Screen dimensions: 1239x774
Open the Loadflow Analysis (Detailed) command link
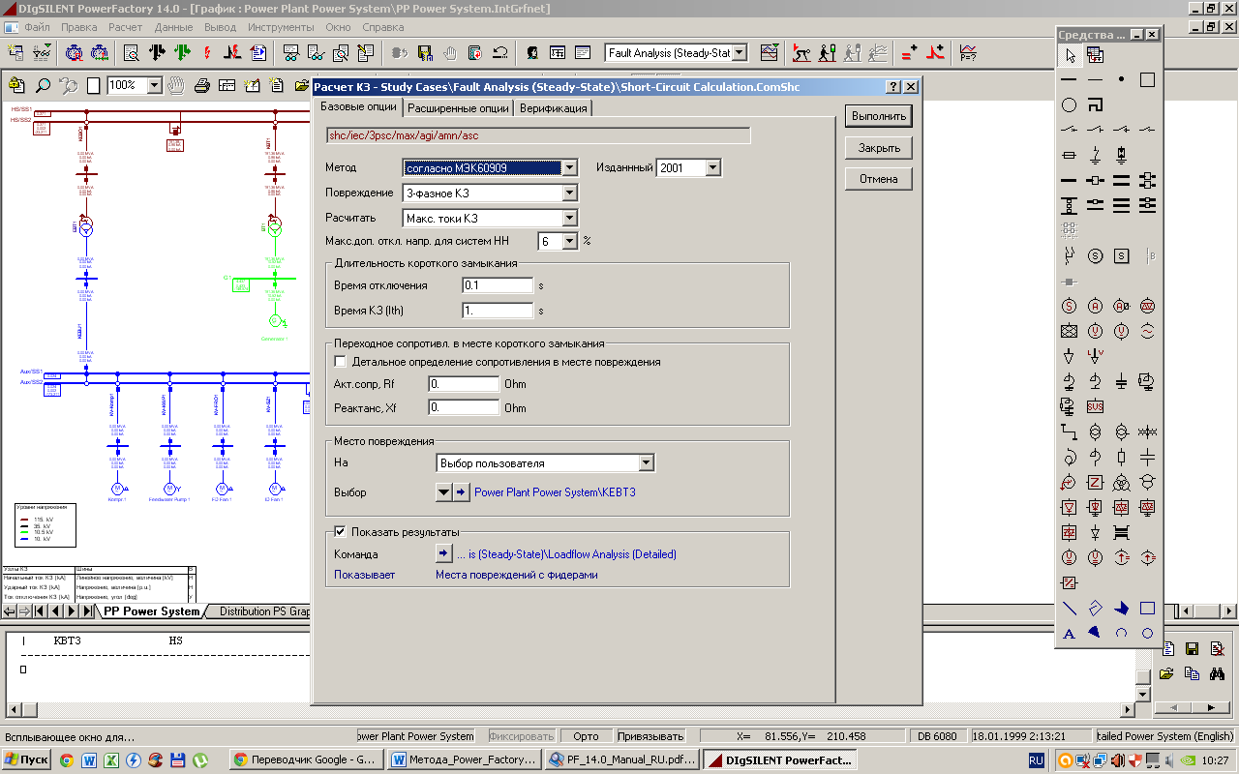point(566,554)
